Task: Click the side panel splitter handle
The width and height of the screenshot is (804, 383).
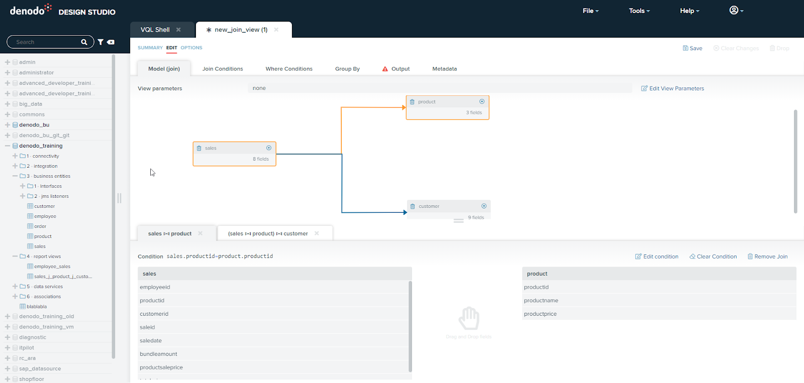Action: tap(119, 198)
